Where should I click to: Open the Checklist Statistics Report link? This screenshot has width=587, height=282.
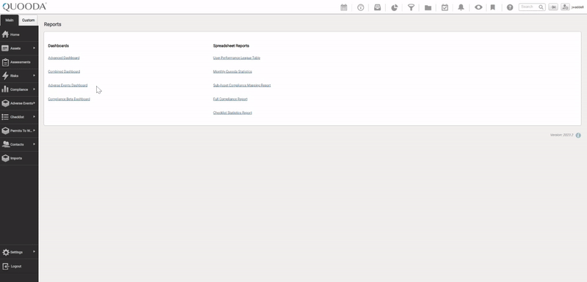(x=233, y=113)
